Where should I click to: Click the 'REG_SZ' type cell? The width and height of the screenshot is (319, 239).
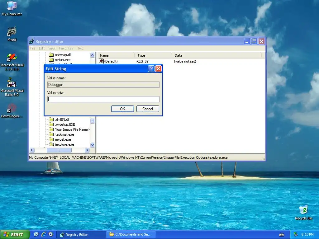tap(142, 61)
